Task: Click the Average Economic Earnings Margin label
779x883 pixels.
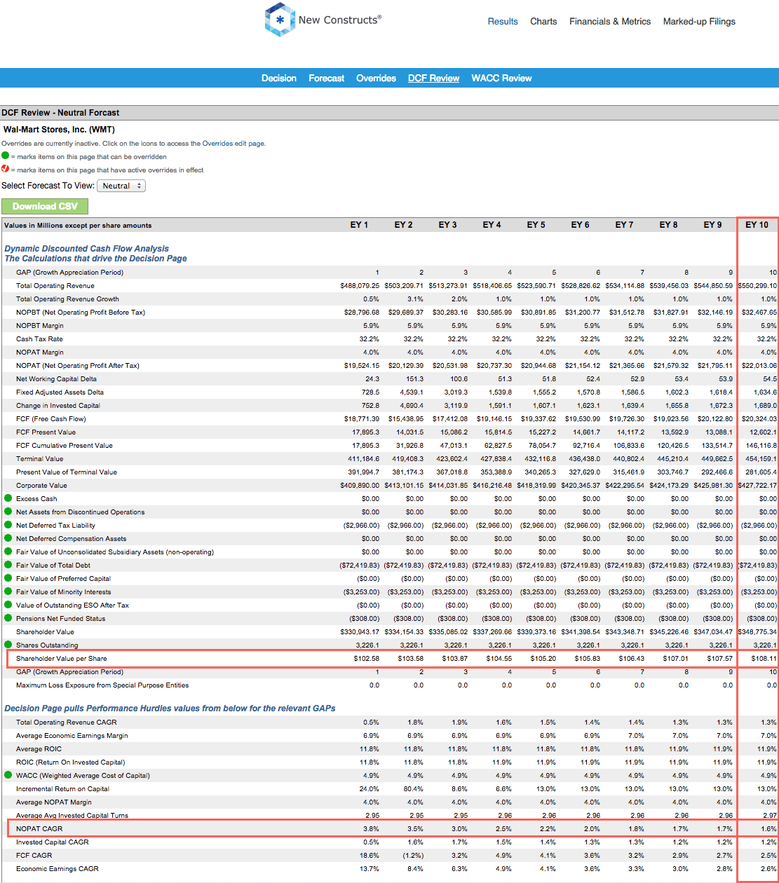Action: [72, 736]
